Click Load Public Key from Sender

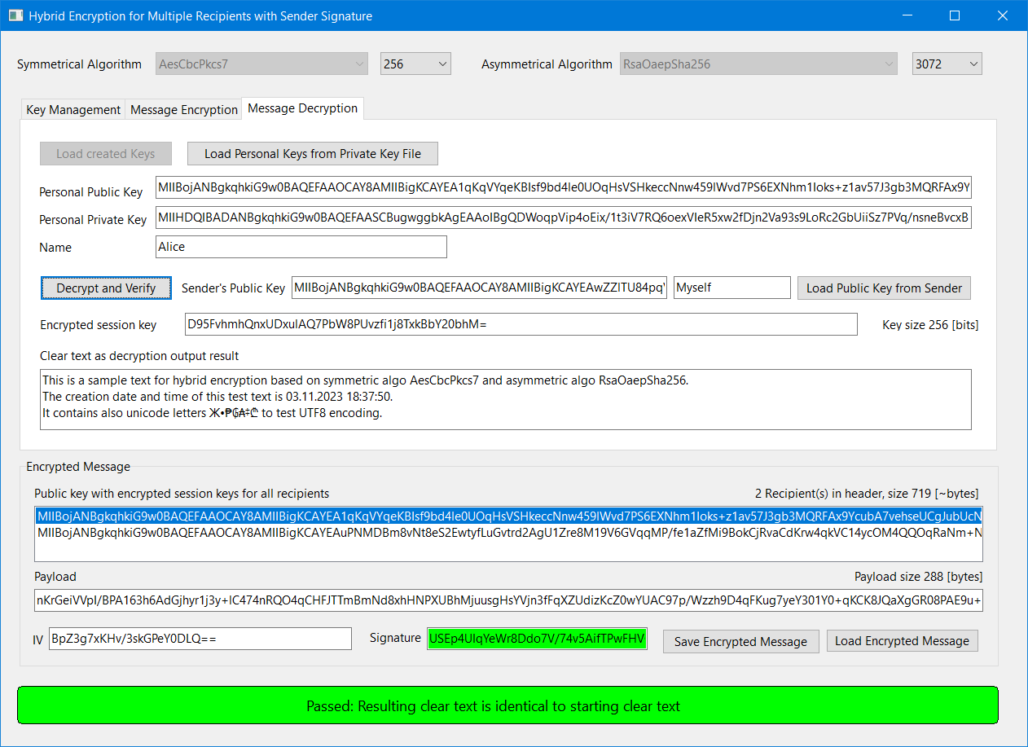tap(883, 288)
